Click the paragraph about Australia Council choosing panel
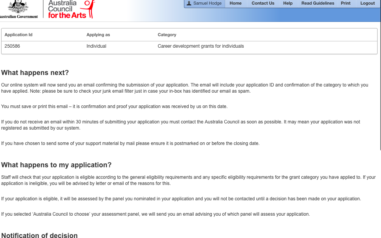Viewport: 381px width, 238px height. (x=155, y=214)
